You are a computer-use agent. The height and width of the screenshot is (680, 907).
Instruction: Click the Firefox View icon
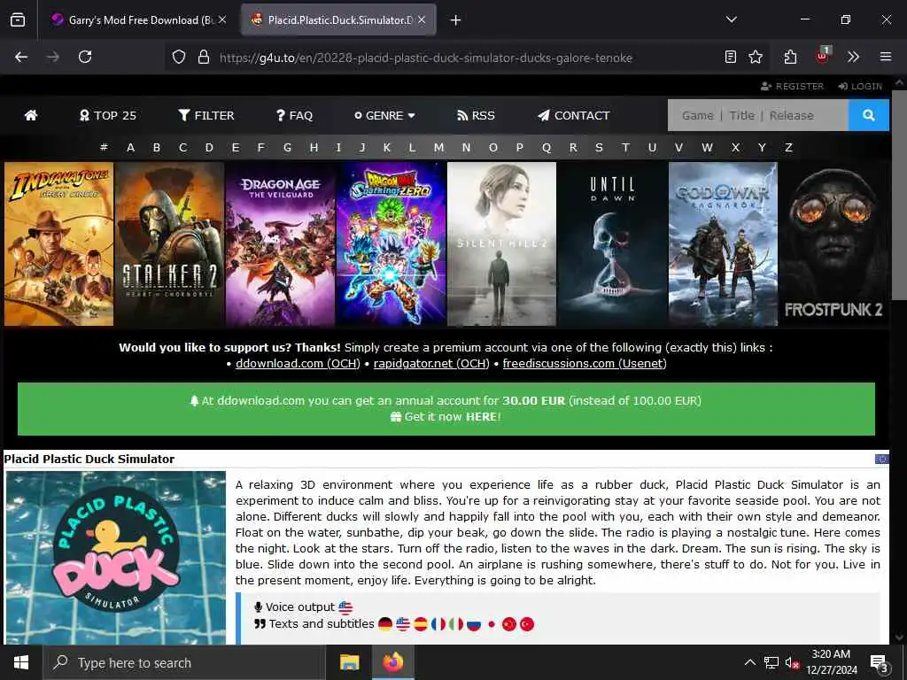point(18,19)
